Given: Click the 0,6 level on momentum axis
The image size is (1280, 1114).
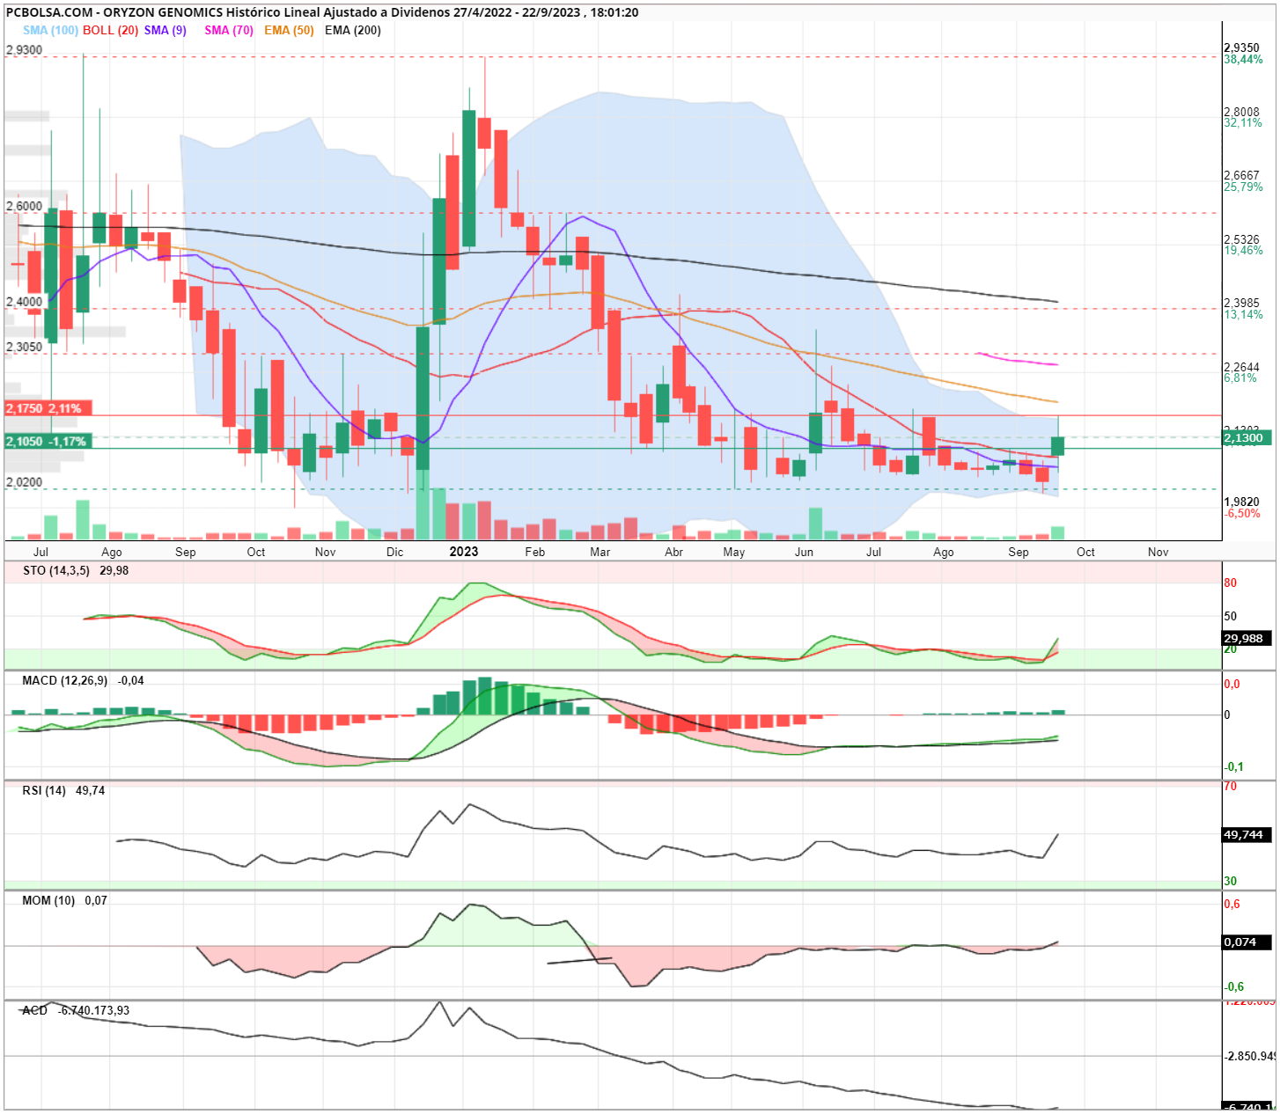Looking at the screenshot, I should 1232,904.
